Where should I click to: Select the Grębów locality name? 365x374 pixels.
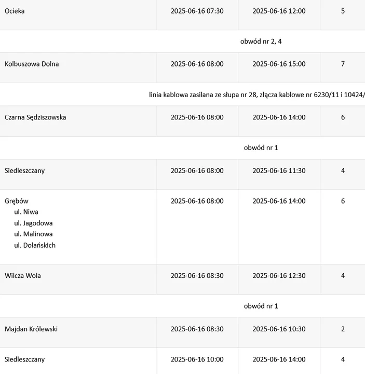tap(17, 201)
